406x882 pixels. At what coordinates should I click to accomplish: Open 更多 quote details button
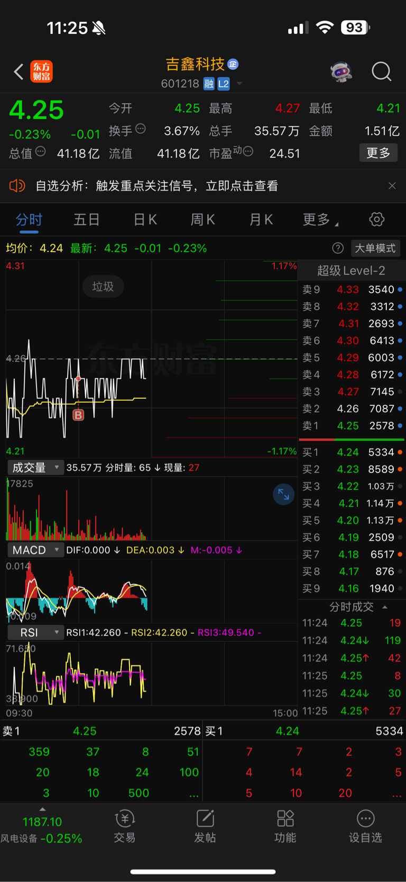click(379, 153)
